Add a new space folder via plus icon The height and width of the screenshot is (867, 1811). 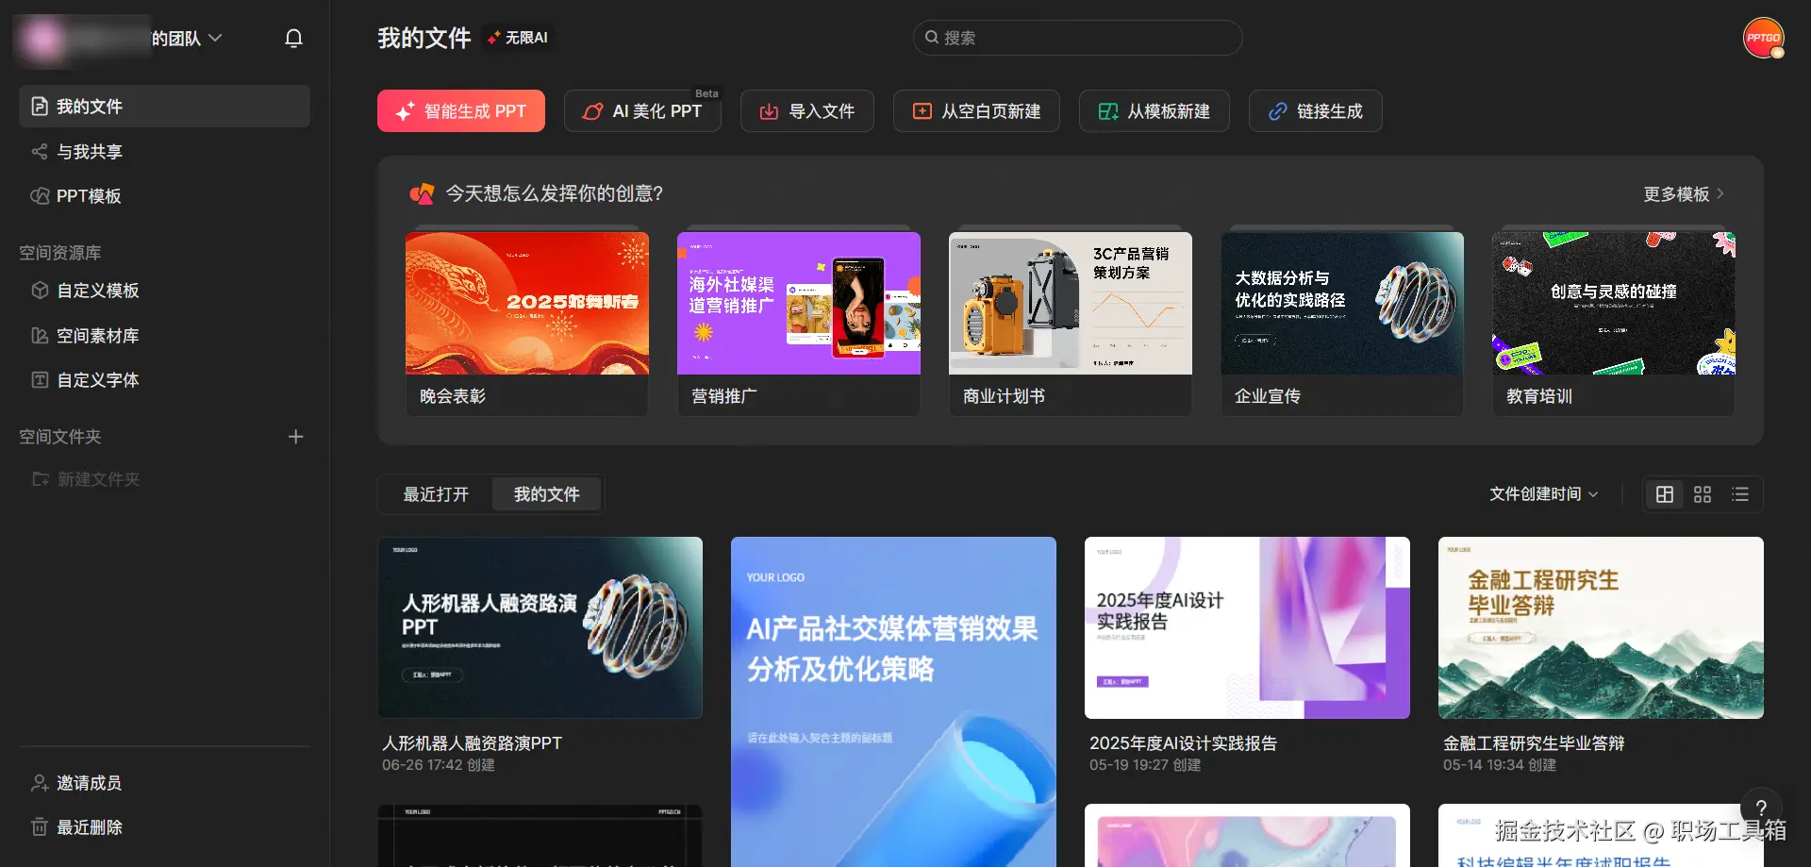coord(295,437)
